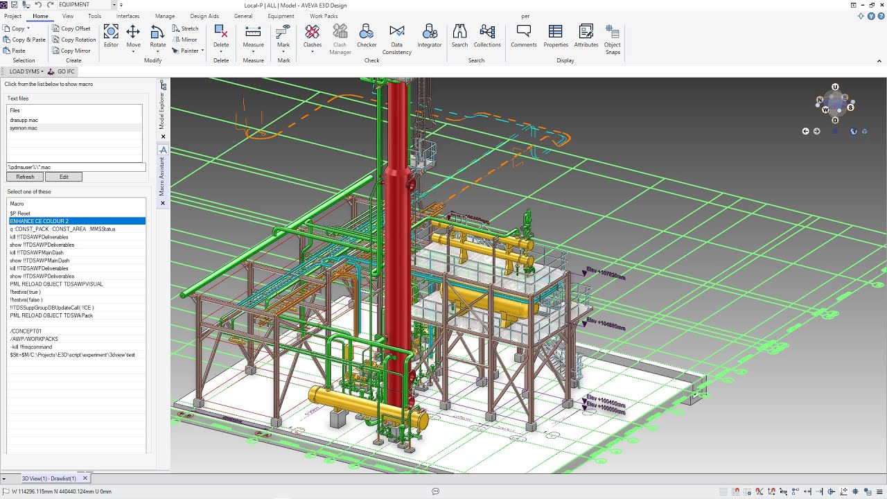
Task: Select ENHANCE CE COLOUR 2 macro
Action: pyautogui.click(x=77, y=221)
